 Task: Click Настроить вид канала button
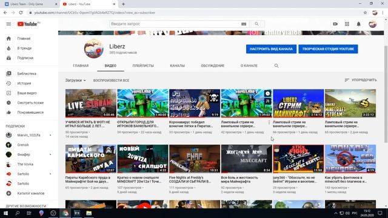point(271,49)
